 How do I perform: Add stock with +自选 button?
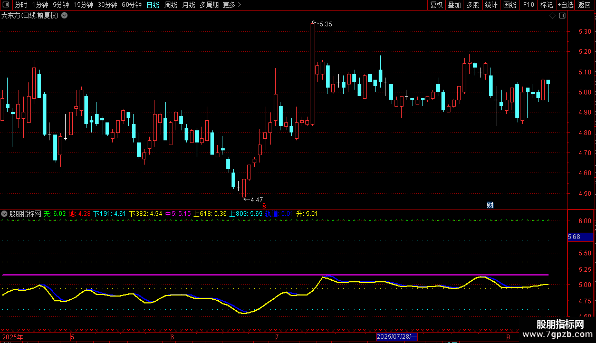click(x=565, y=5)
